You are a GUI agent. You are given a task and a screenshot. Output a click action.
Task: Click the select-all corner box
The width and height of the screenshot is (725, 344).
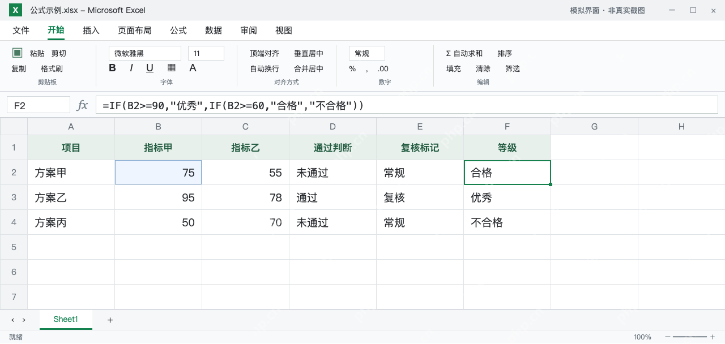[x=14, y=127]
